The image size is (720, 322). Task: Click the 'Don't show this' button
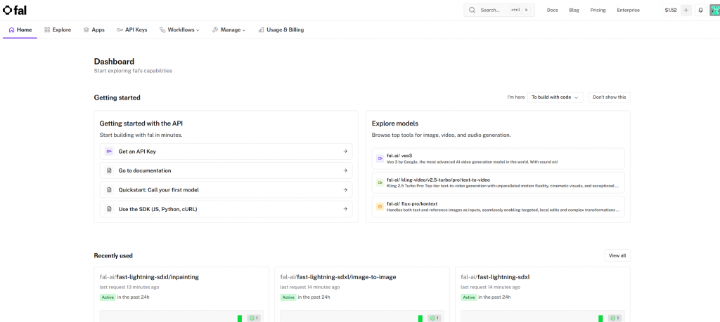(609, 98)
